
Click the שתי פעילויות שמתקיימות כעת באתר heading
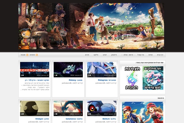[x=149, y=63]
